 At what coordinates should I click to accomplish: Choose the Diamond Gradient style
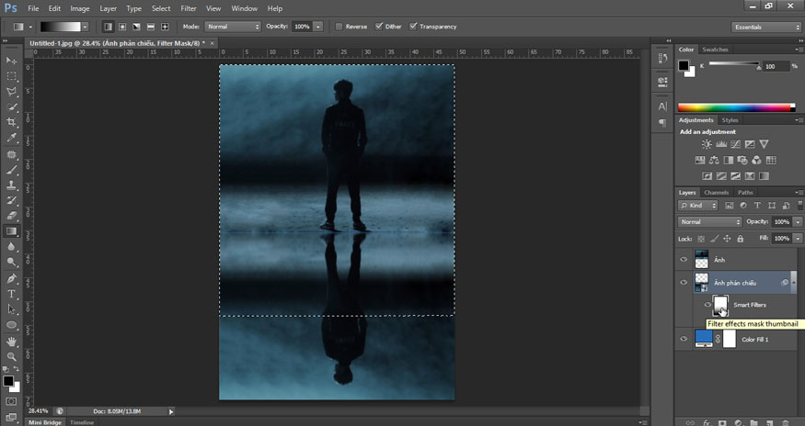[165, 27]
